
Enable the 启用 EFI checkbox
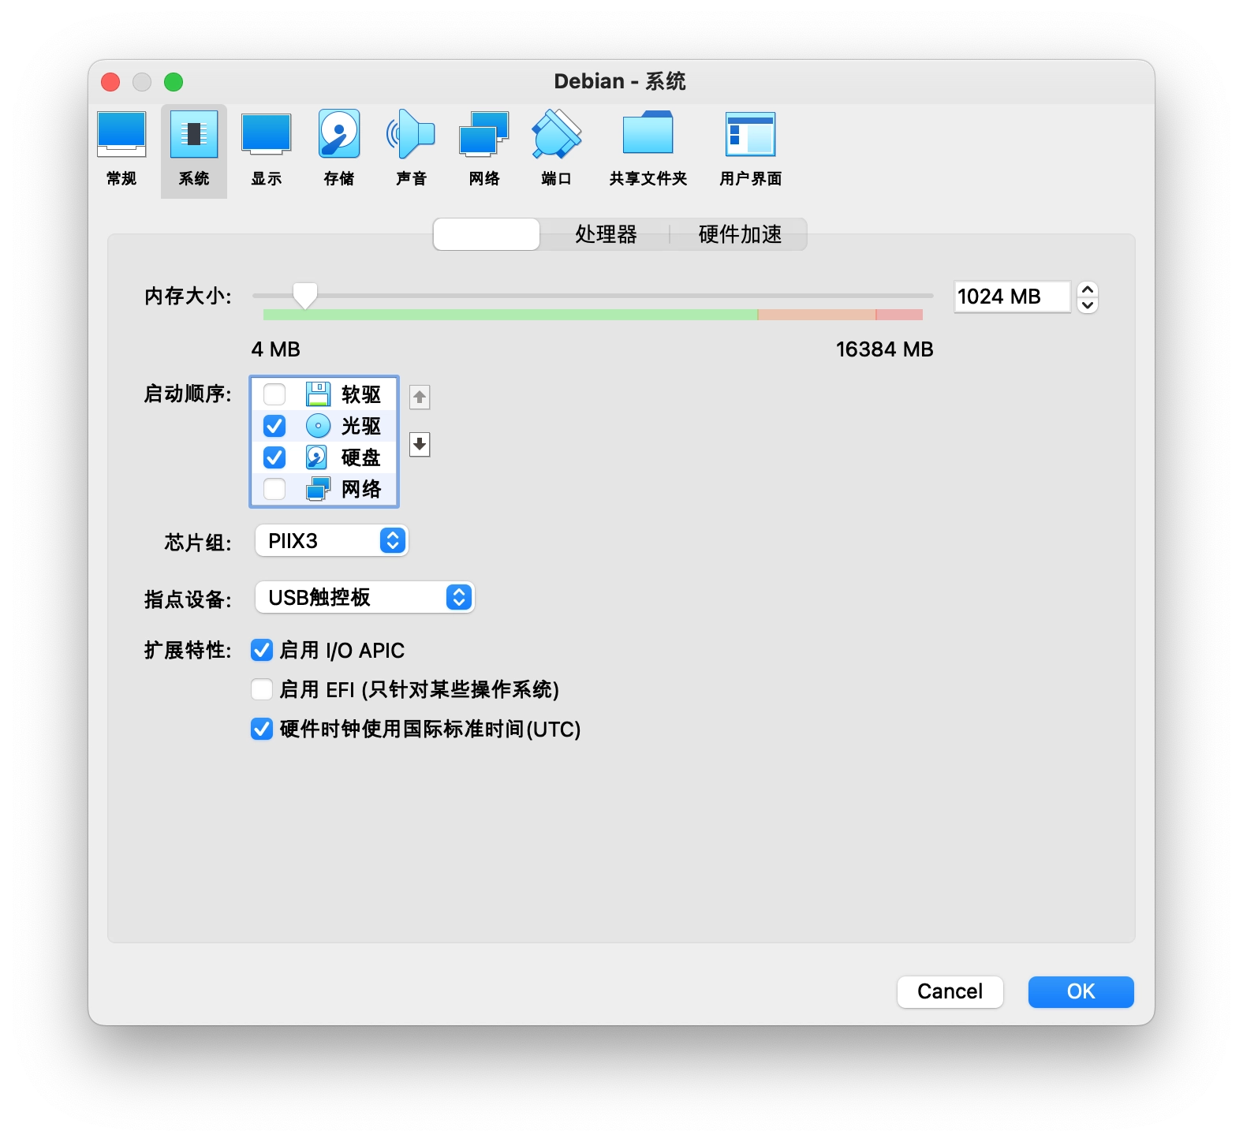click(262, 689)
